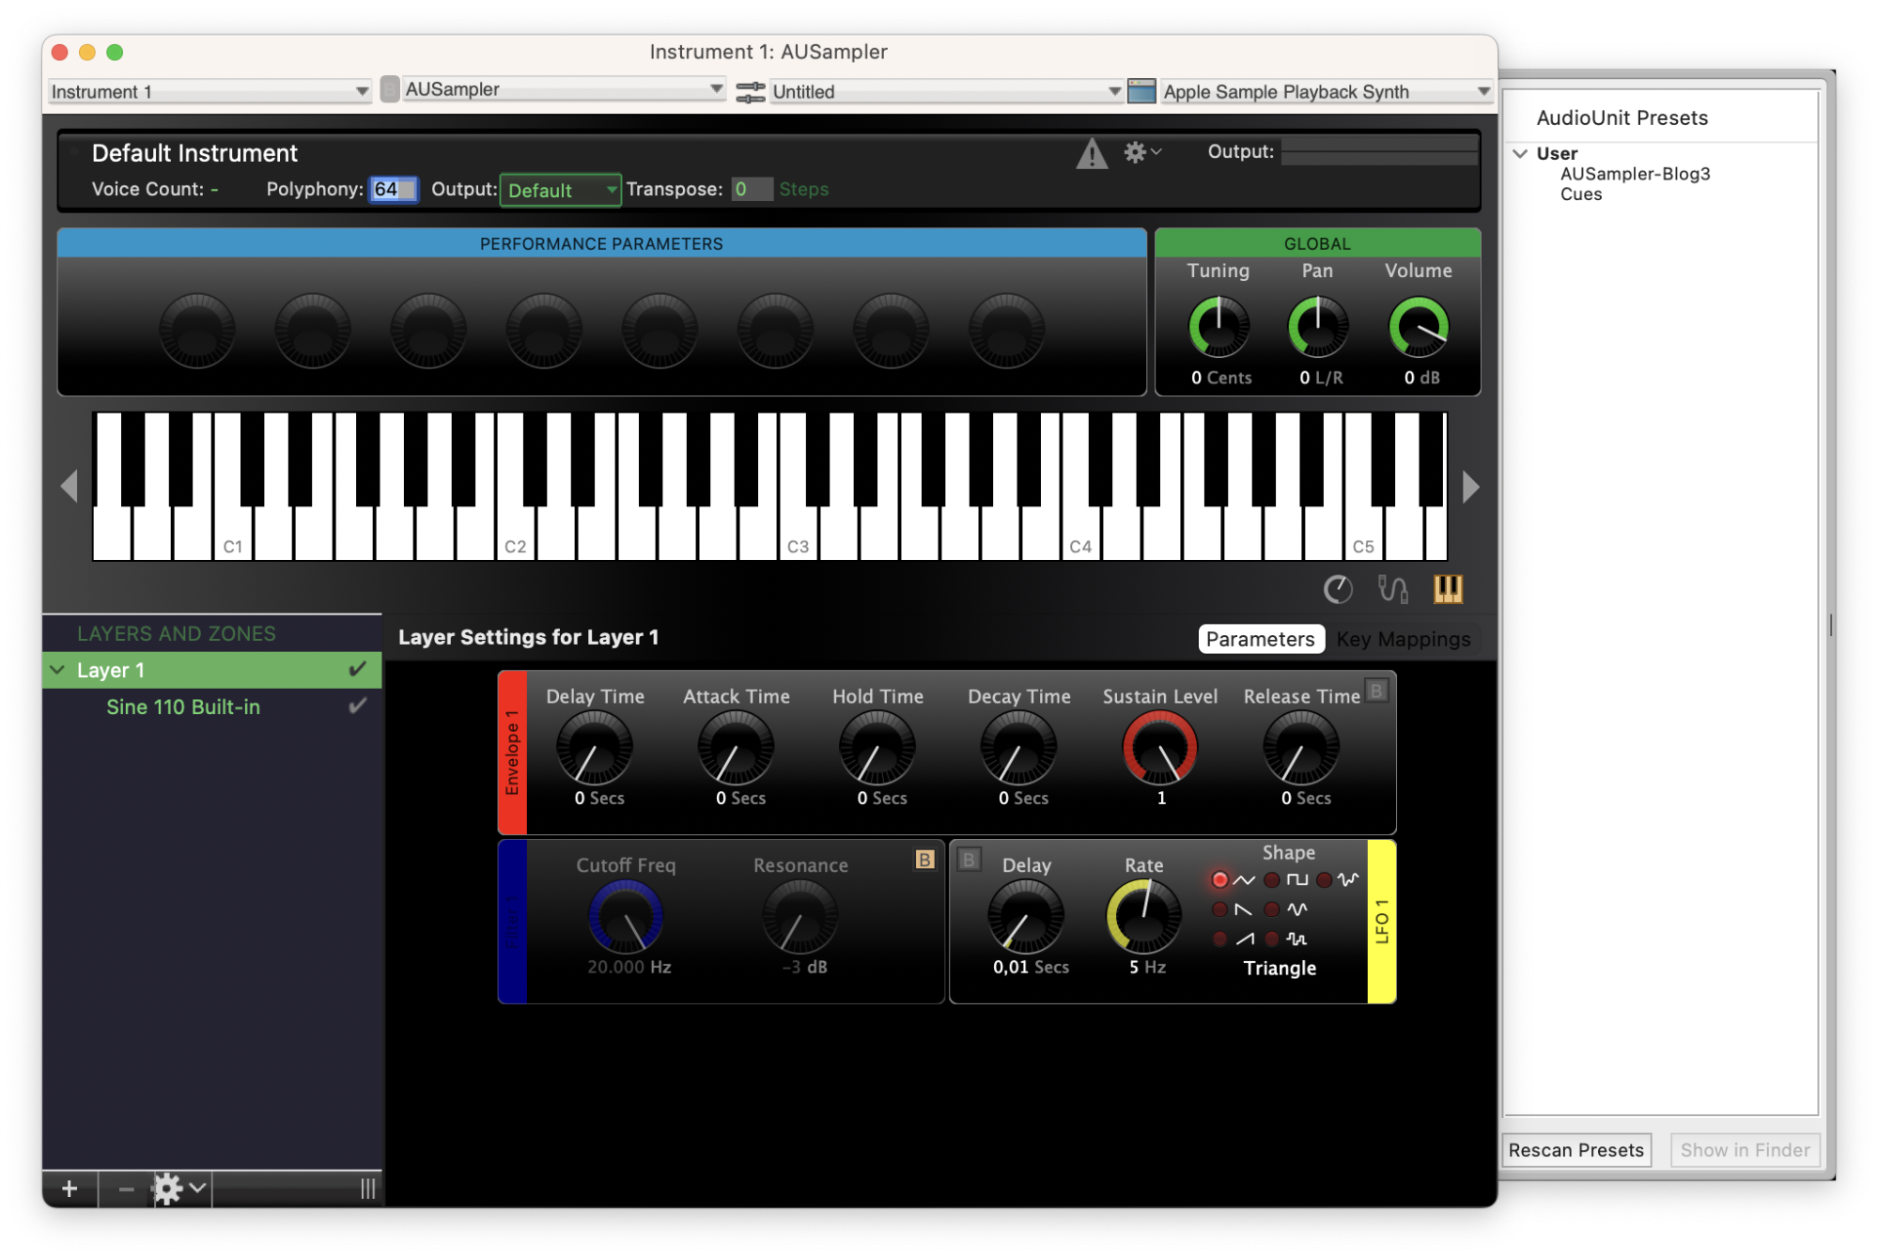Open the gear menu beside the warning icon
Screen dimensions: 1878x1258
pos(1141,152)
